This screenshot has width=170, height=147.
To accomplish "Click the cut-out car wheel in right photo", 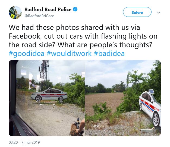I will point(156,120).
